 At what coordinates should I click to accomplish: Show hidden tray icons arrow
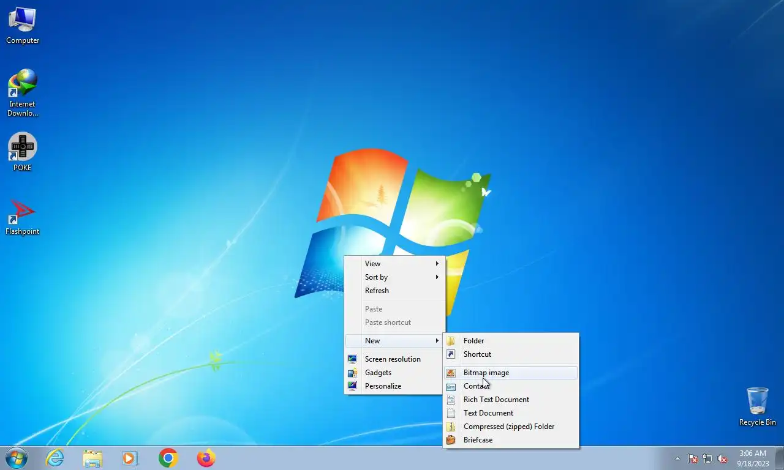tap(677, 458)
